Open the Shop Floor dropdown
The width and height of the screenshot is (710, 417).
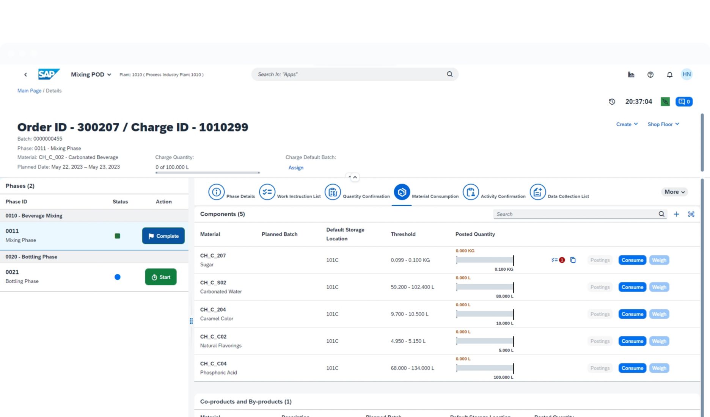[x=663, y=124]
